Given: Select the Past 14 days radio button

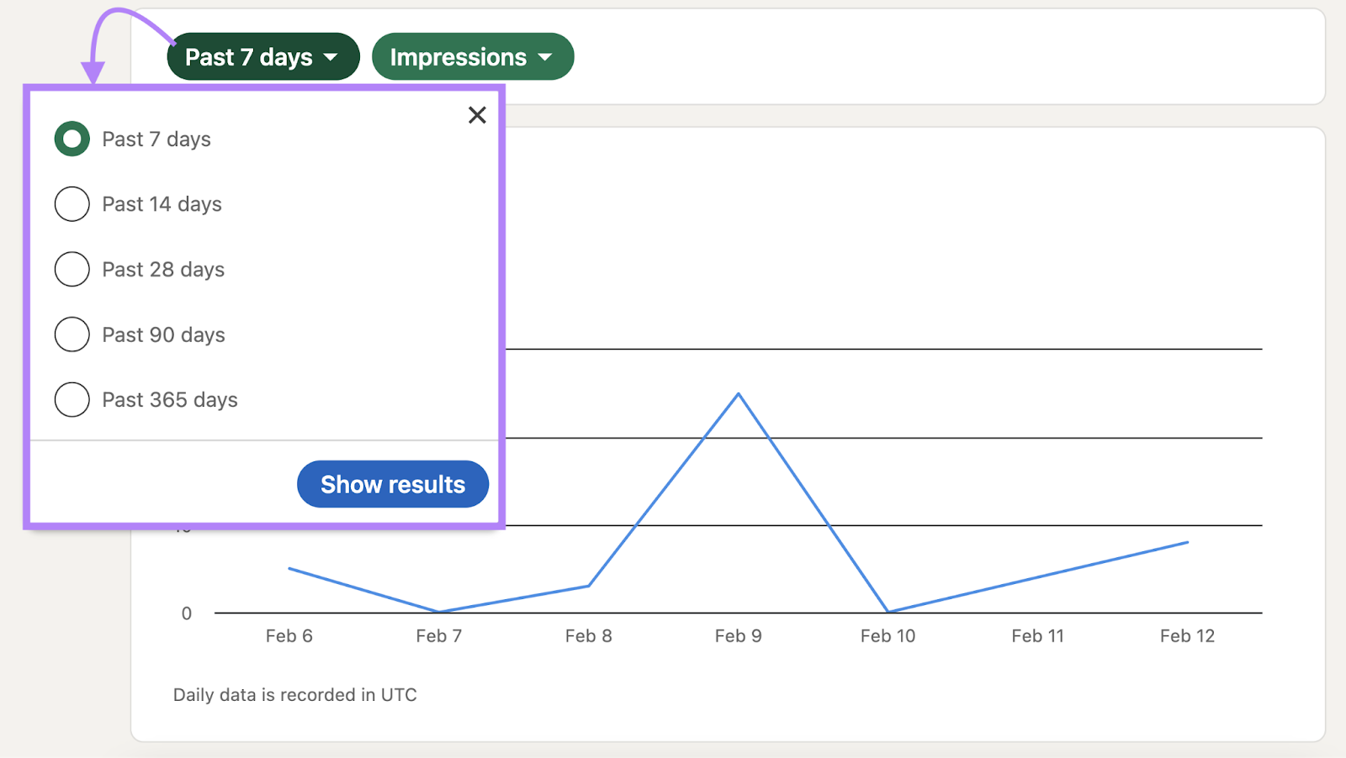Looking at the screenshot, I should point(72,203).
